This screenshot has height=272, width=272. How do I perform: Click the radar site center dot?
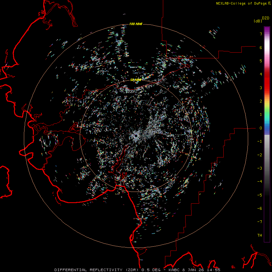(x=136, y=136)
